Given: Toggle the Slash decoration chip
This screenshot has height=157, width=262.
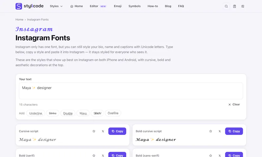Looking at the screenshot, I should coord(97,113).
